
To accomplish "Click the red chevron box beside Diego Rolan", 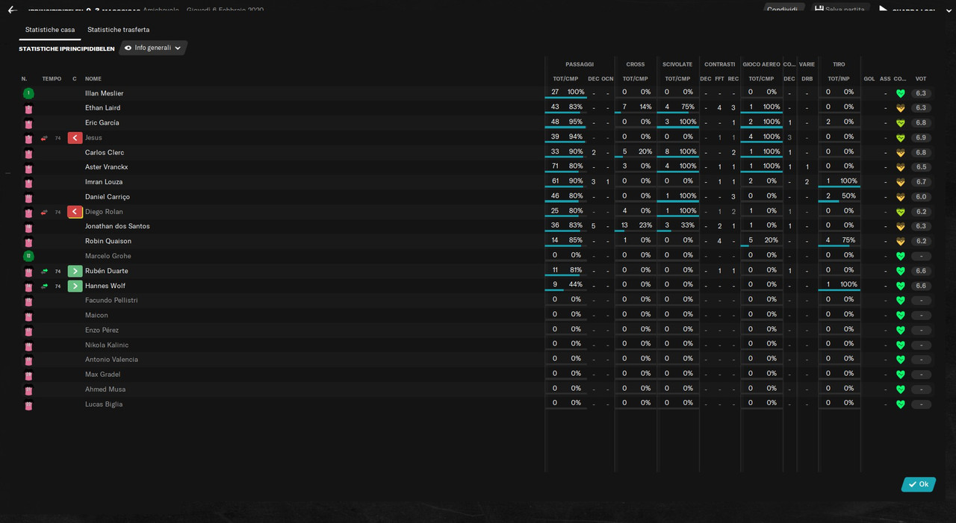I will (x=75, y=212).
